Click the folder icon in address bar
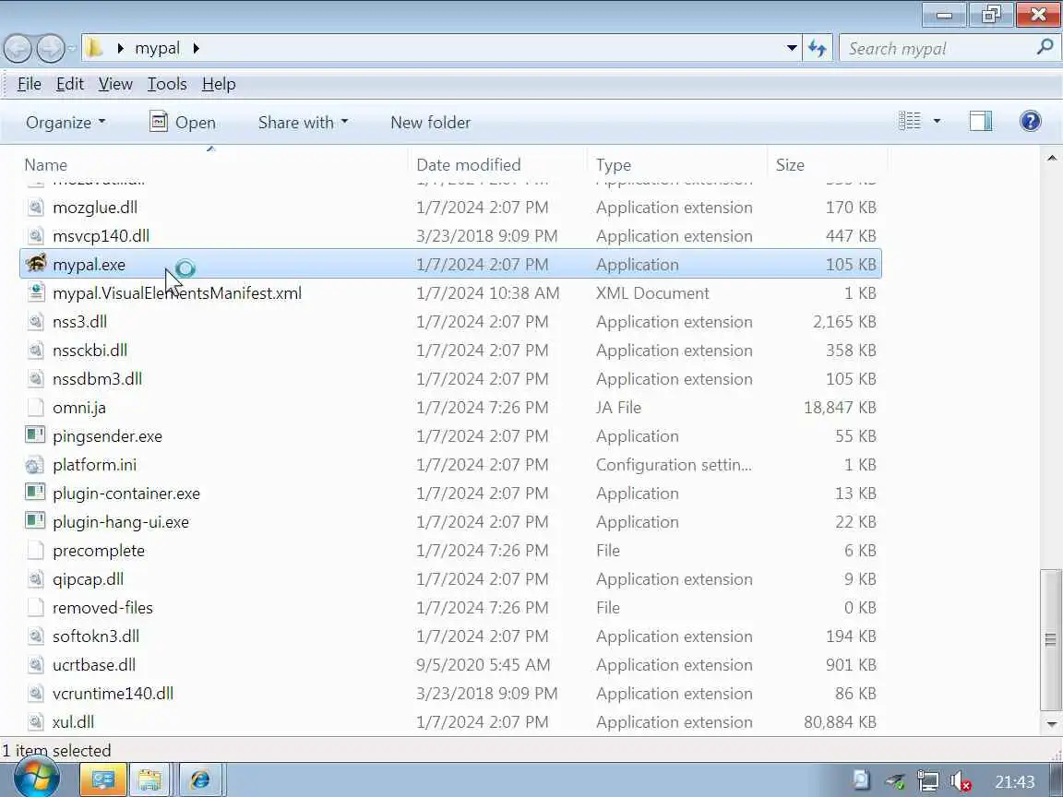This screenshot has height=797, width=1063. pyautogui.click(x=95, y=47)
